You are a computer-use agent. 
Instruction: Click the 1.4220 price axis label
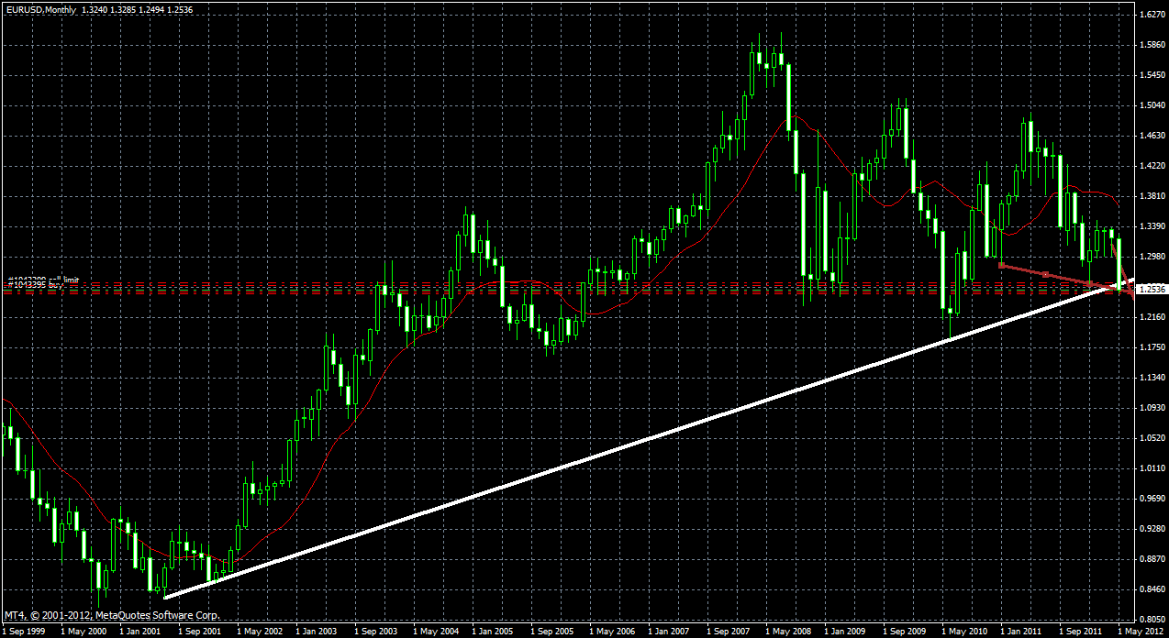point(1152,166)
